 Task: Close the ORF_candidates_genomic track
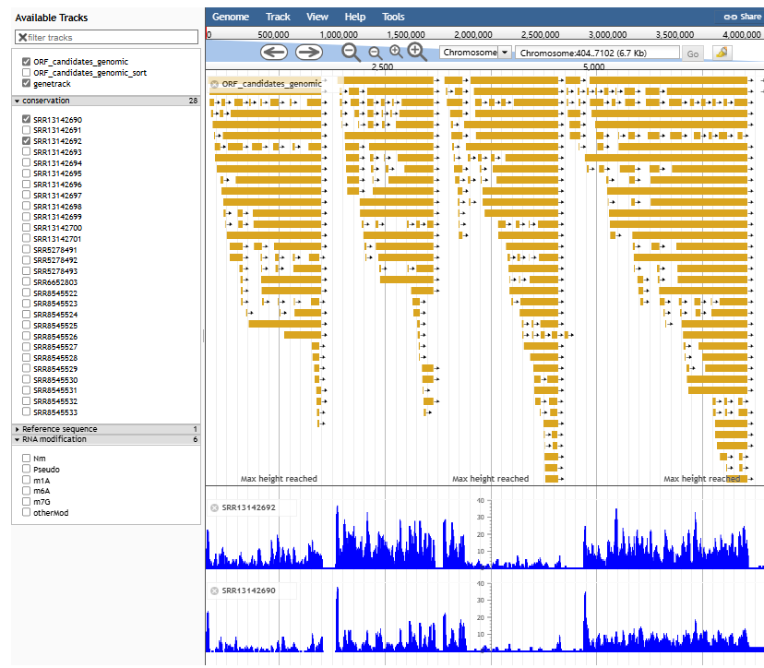coord(214,83)
